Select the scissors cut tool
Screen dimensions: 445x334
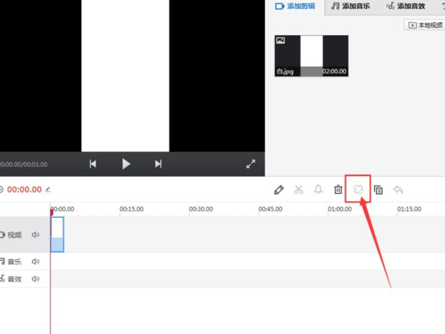pos(299,190)
